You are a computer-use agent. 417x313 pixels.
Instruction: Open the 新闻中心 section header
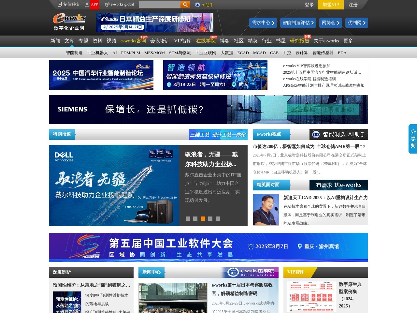[151, 272]
